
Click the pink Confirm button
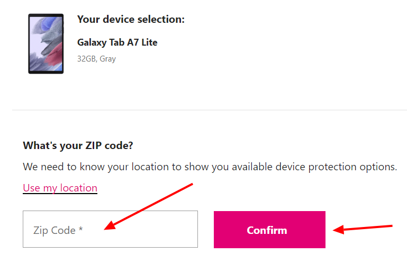click(269, 230)
